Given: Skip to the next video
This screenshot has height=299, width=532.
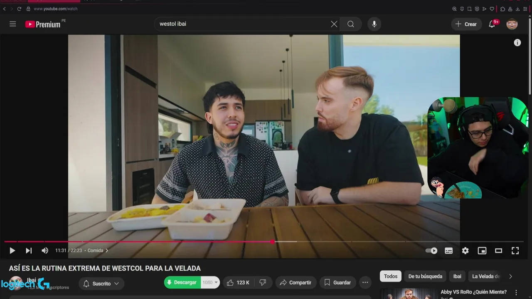Looking at the screenshot, I should [28, 250].
